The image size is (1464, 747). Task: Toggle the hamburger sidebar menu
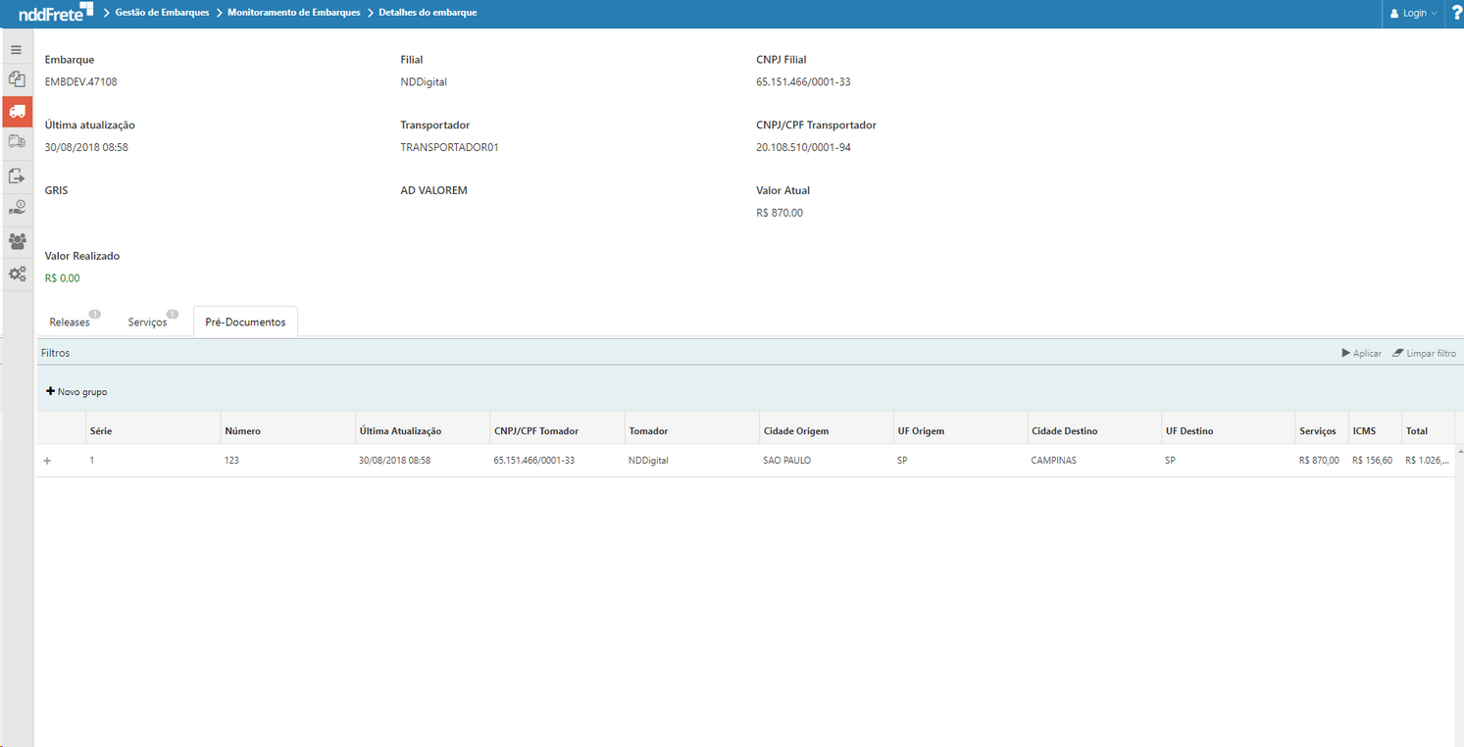(16, 50)
